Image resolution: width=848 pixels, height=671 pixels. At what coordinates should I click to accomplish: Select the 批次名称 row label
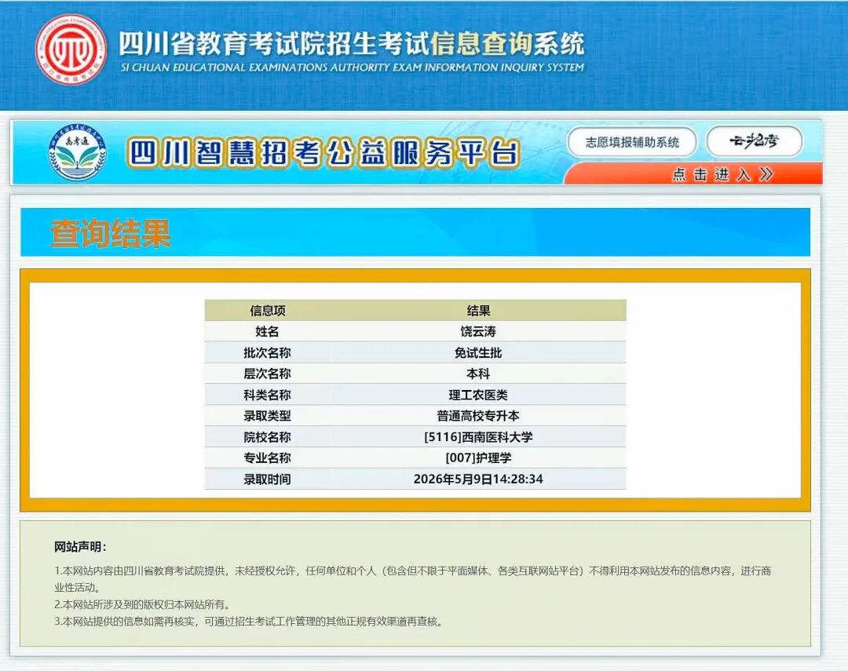267,352
